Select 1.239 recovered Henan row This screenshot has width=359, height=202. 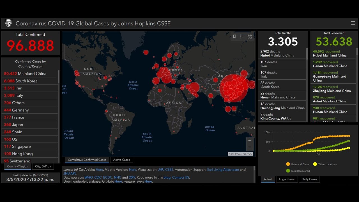coord(333,64)
